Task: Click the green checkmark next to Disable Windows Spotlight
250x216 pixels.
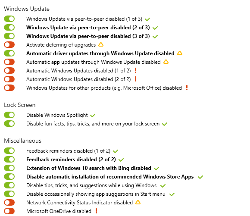Action: [x=93, y=115]
